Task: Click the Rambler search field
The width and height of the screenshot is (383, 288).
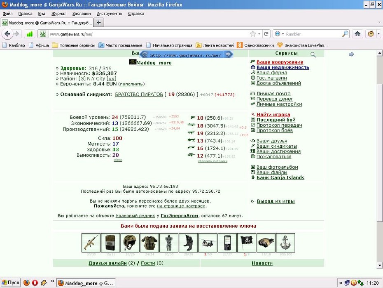Action: click(x=313, y=34)
